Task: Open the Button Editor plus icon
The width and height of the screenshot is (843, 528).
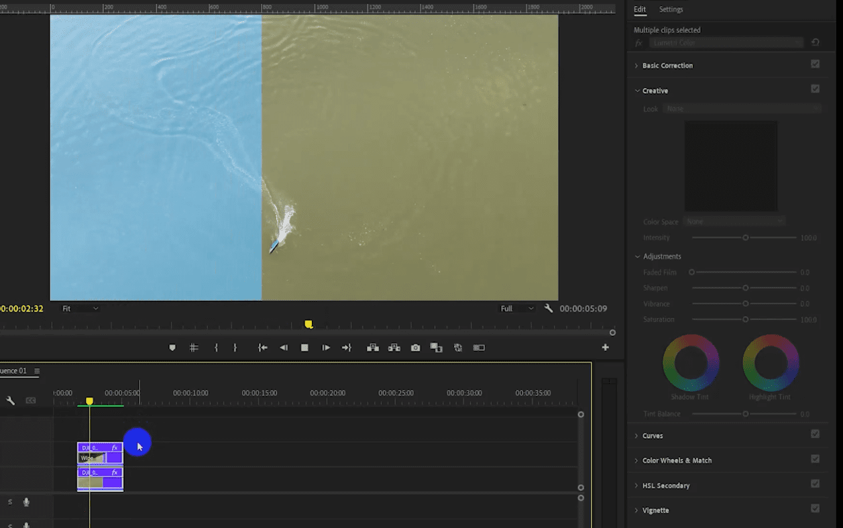Action: click(605, 348)
